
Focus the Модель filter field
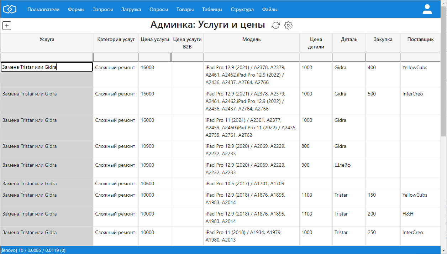251,57
